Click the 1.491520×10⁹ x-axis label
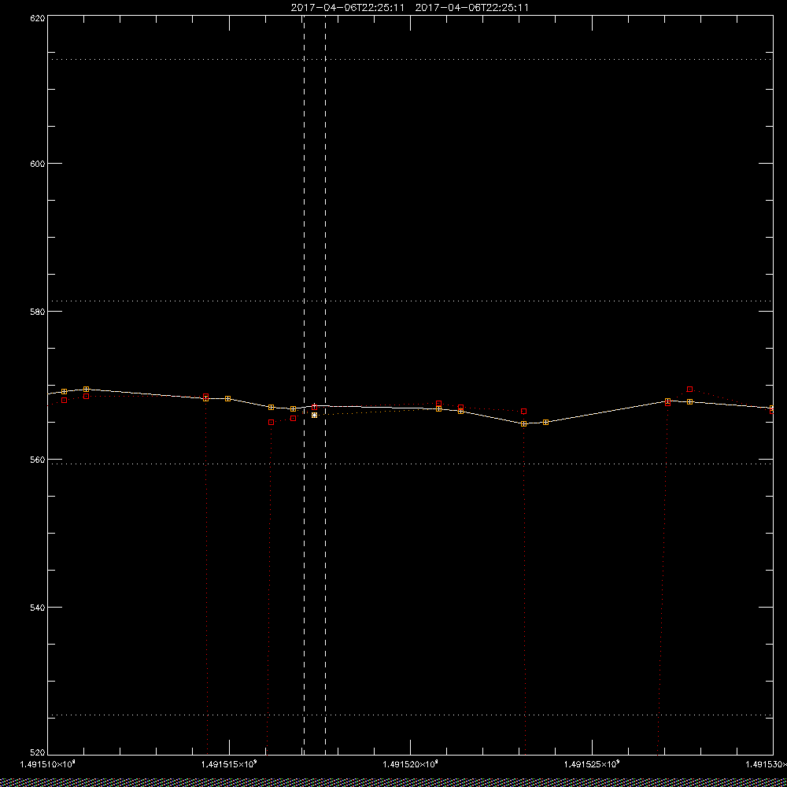The width and height of the screenshot is (787, 787). click(x=411, y=764)
